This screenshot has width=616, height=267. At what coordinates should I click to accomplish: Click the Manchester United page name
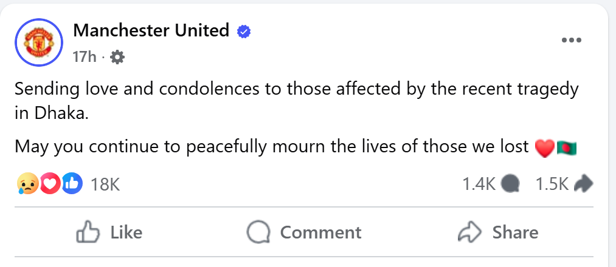pyautogui.click(x=151, y=30)
